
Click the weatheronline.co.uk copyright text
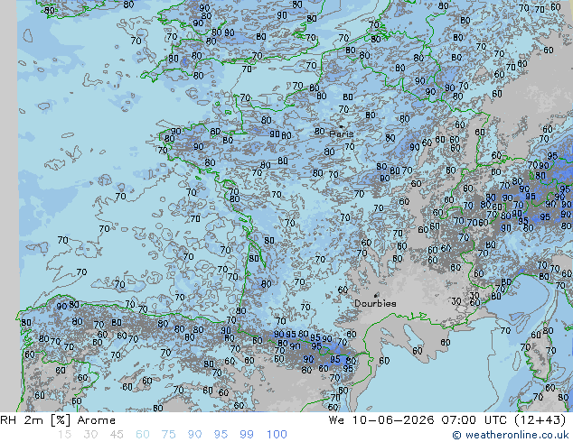(x=511, y=435)
